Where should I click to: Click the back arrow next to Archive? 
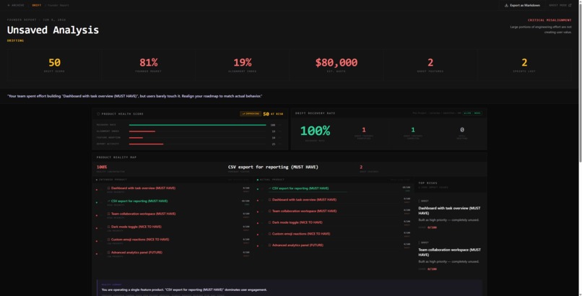(x=9, y=5)
